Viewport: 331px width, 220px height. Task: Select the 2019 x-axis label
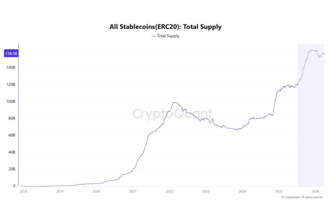pyautogui.click(x=60, y=191)
